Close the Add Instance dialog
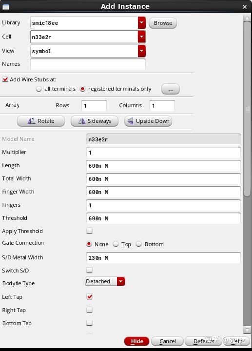The image size is (252, 351). [x=245, y=7]
